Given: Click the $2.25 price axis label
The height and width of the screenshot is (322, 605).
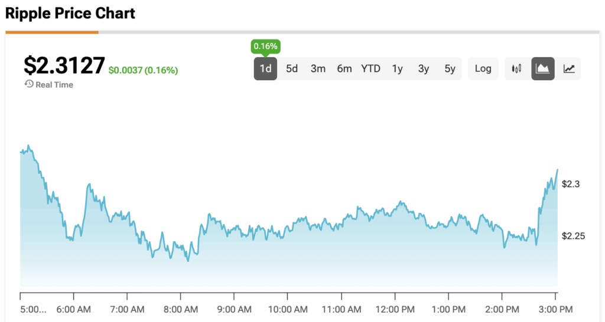Looking at the screenshot, I should coord(574,236).
